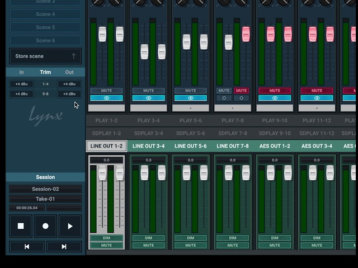Toggle DIM on AES OUT 1-2

point(275,238)
